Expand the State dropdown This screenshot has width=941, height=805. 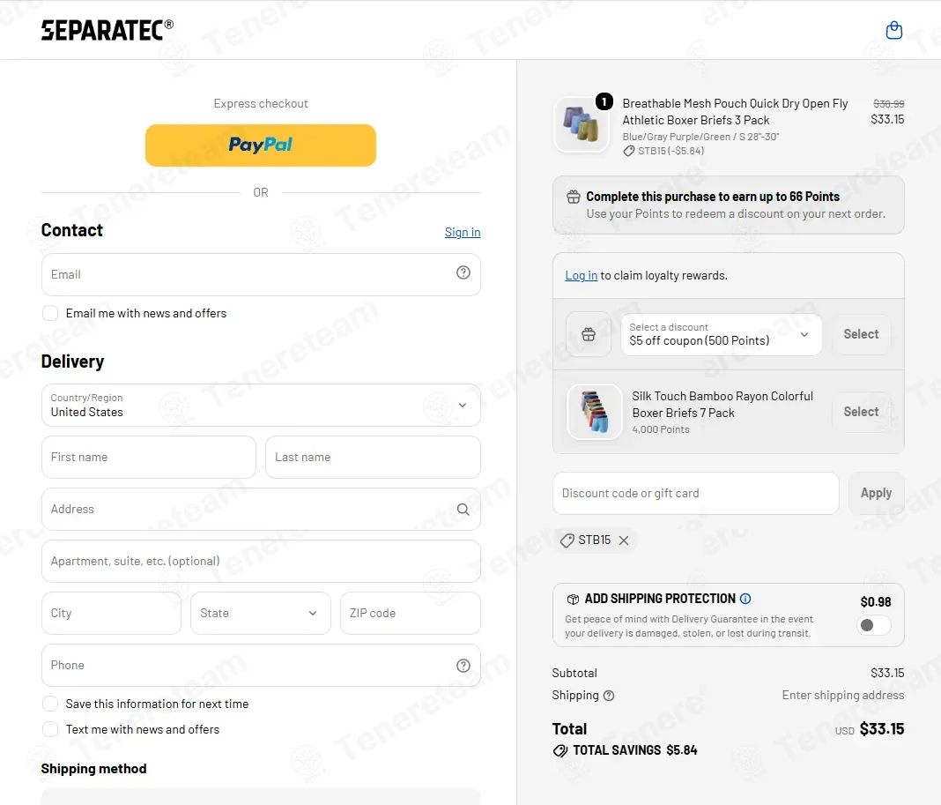261,614
